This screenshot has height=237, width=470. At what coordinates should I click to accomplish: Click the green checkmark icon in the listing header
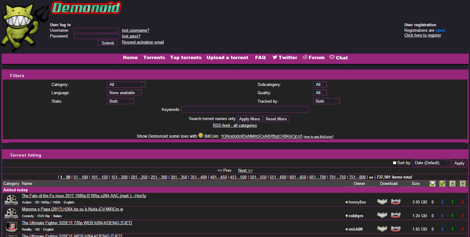442,183
